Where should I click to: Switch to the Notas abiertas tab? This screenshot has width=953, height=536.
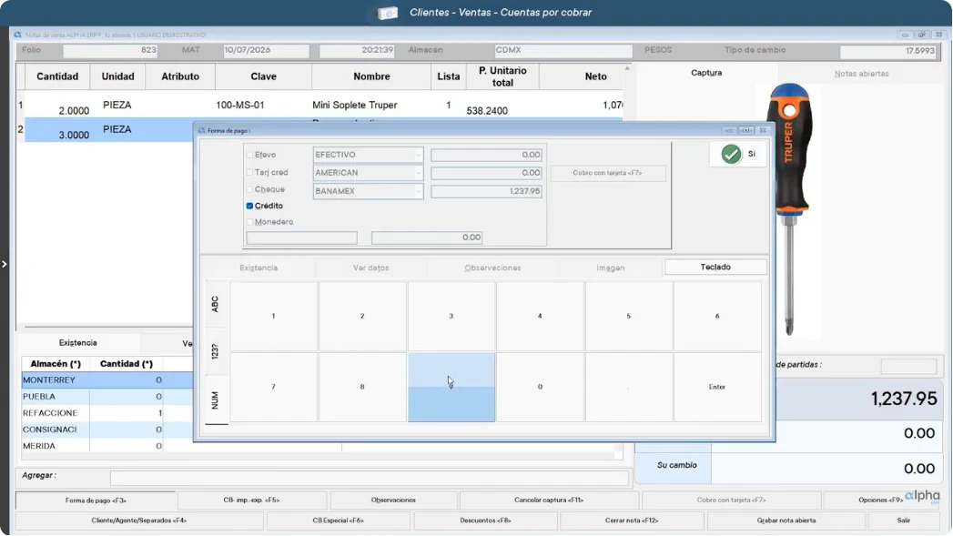tap(861, 74)
